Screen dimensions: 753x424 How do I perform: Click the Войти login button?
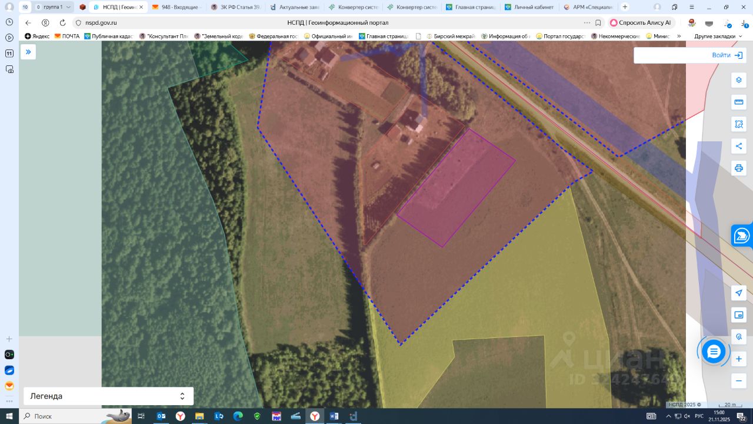coord(728,55)
